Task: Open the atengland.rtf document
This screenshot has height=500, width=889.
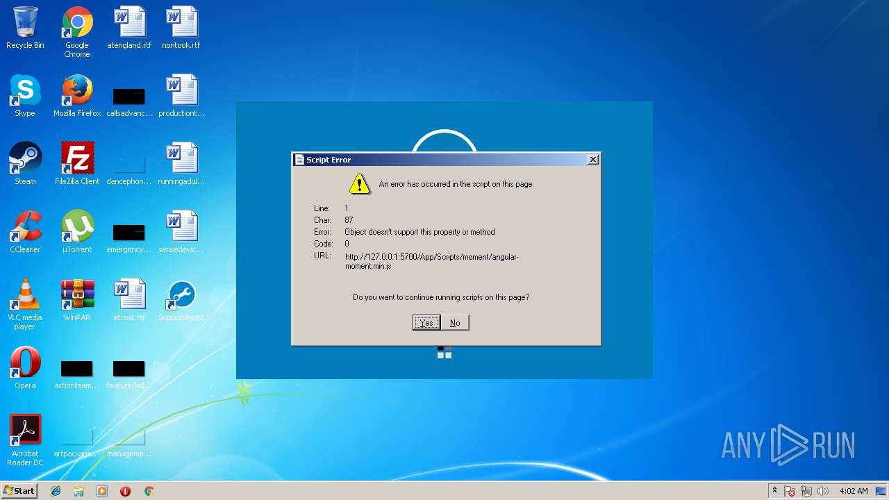Action: pyautogui.click(x=129, y=28)
